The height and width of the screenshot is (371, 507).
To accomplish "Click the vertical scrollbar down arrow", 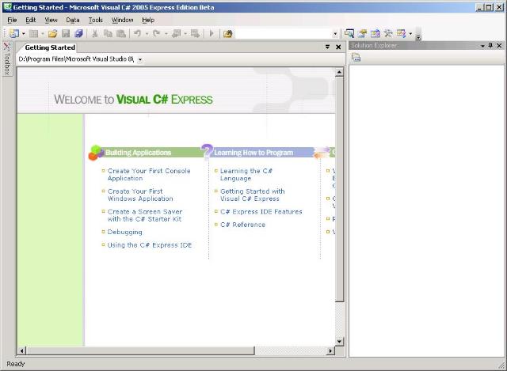I will click(340, 342).
